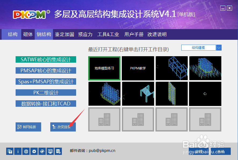The height and width of the screenshot is (160, 238).
Task: Open the 改进说明 tab
Action: tap(157, 34)
